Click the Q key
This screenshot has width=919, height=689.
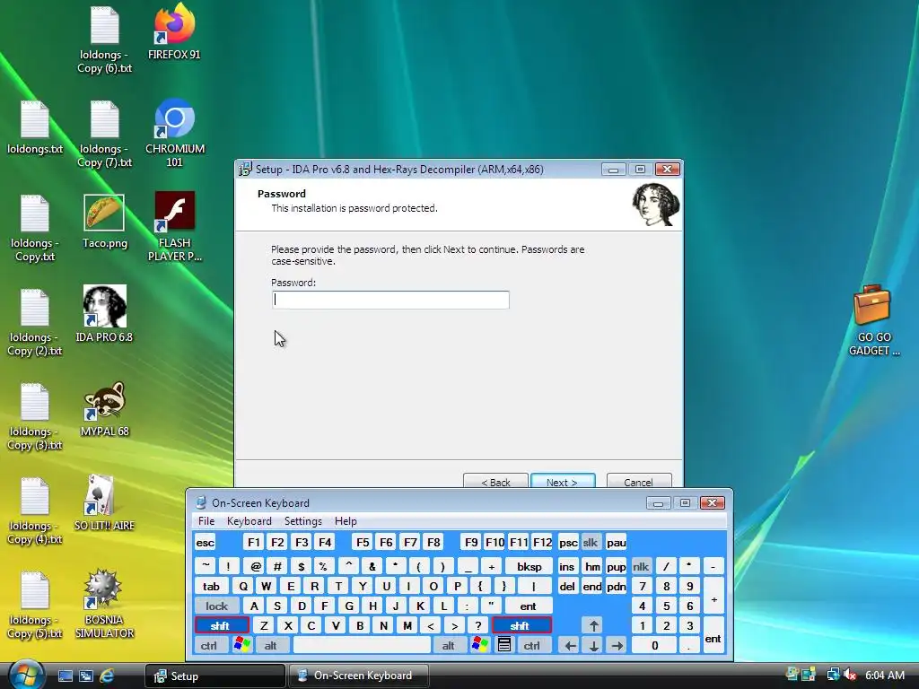tap(243, 586)
